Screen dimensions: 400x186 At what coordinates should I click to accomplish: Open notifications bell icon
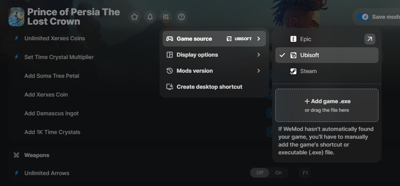150,17
